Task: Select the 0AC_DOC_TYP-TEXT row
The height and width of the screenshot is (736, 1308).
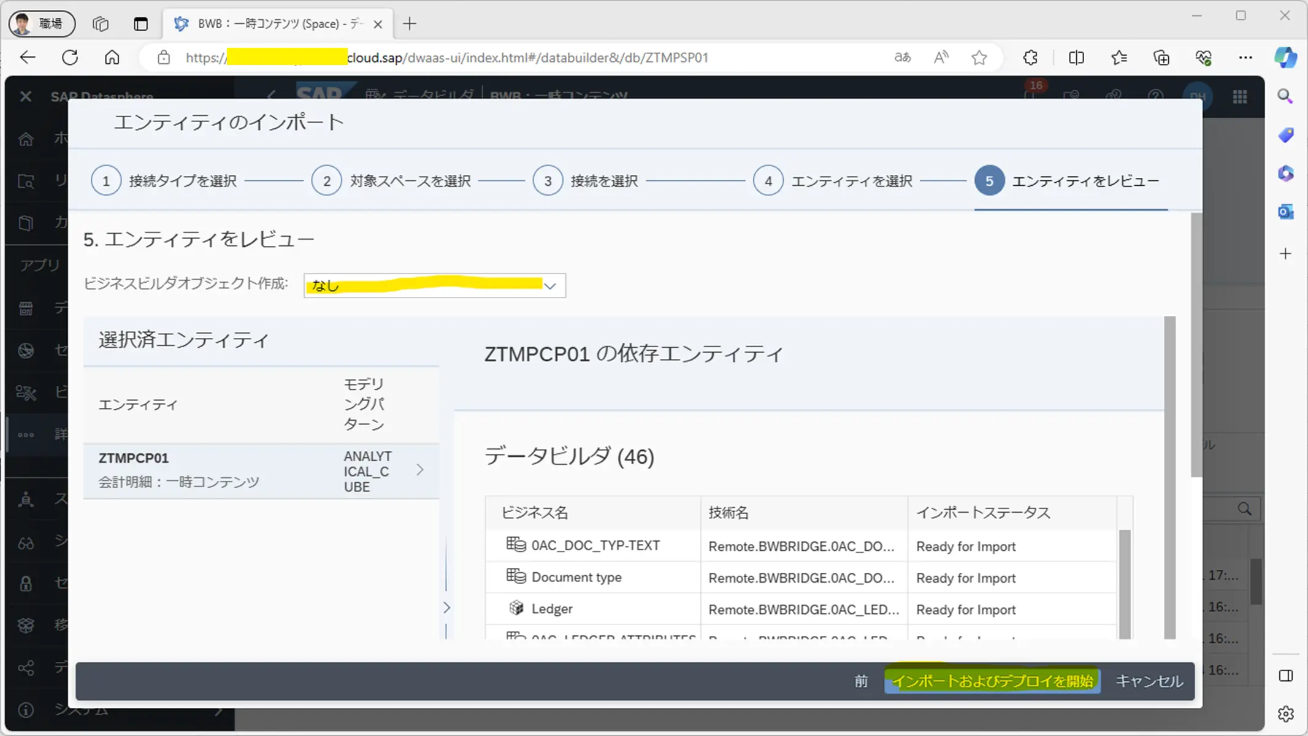Action: (801, 546)
